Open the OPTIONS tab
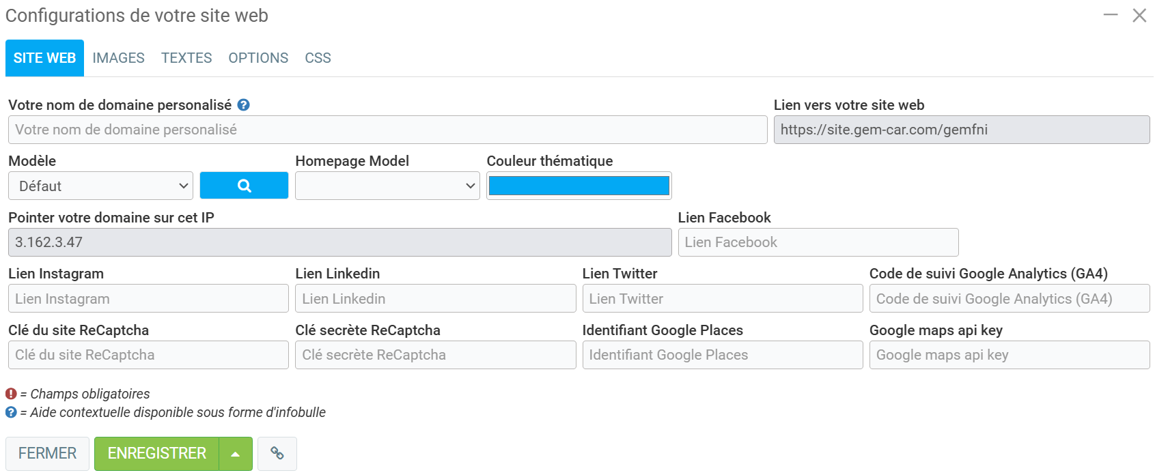The width and height of the screenshot is (1155, 475). (x=258, y=58)
